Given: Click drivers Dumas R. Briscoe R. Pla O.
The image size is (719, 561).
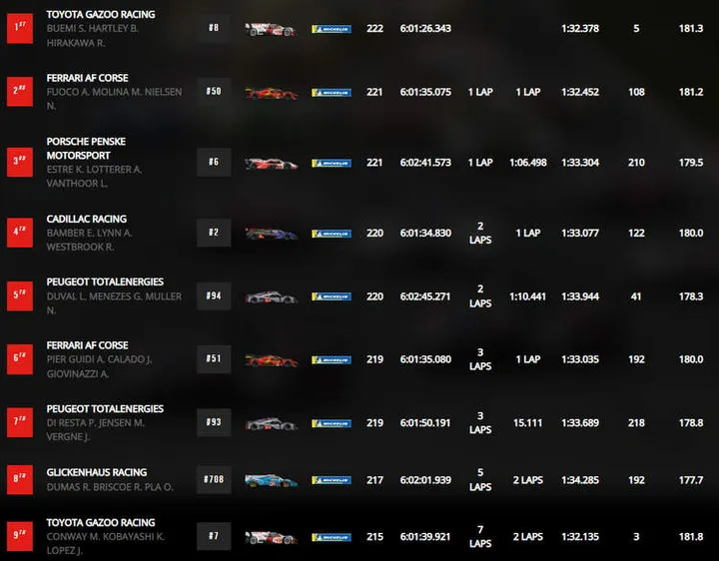Looking at the screenshot, I should pyautogui.click(x=110, y=487).
